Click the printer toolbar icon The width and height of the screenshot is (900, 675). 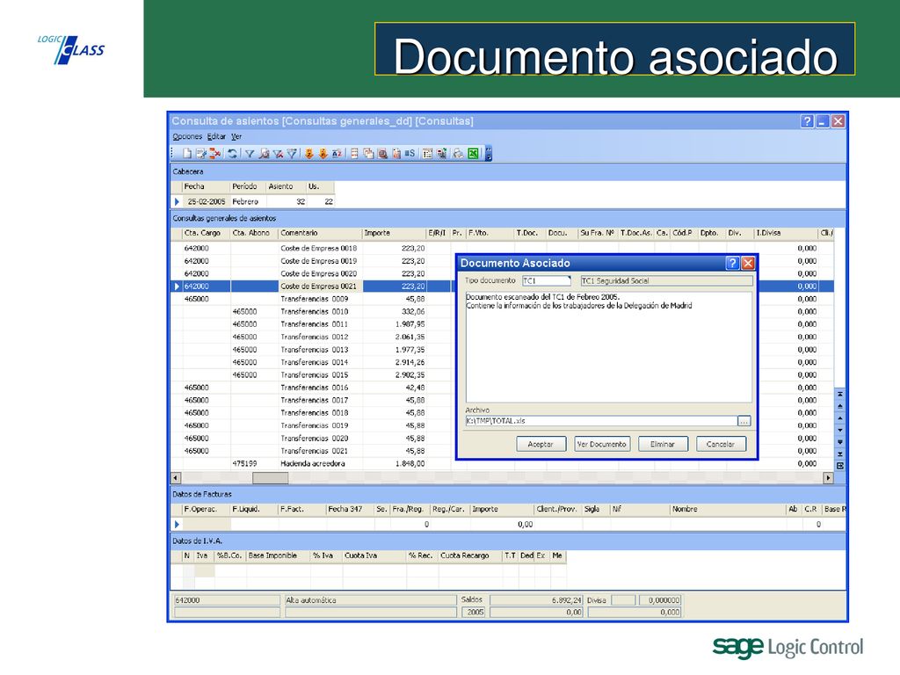pos(458,153)
